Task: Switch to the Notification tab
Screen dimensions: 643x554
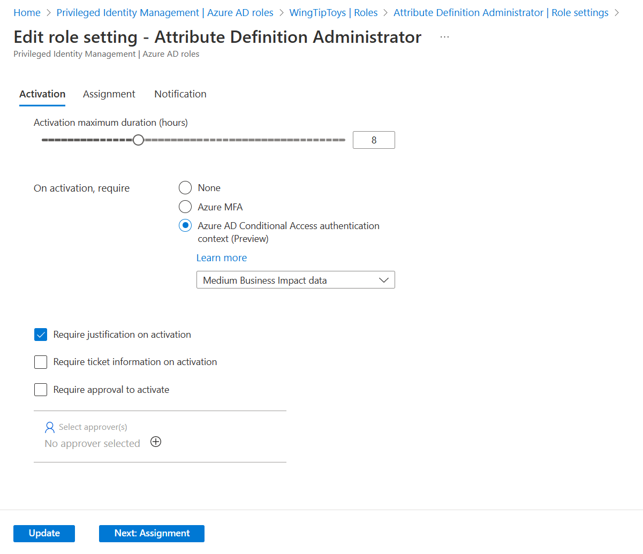Action: click(180, 94)
